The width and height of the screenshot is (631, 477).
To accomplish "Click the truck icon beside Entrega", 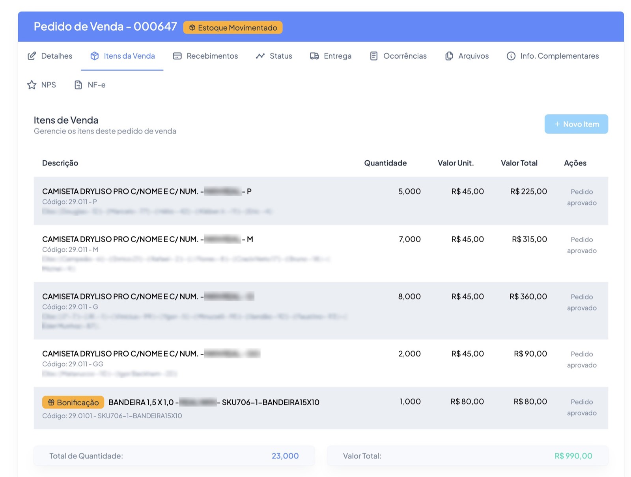I will click(x=314, y=56).
